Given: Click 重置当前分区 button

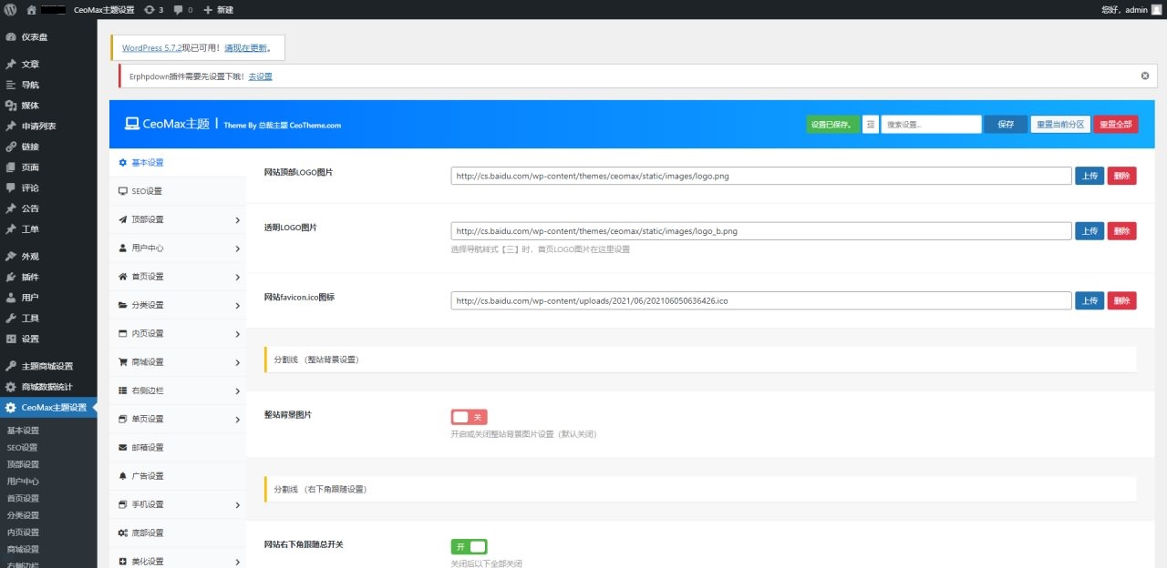Looking at the screenshot, I should (x=1060, y=125).
